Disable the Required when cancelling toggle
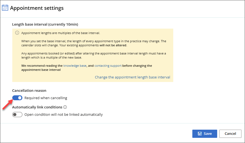The image size is (245, 143). point(17,98)
